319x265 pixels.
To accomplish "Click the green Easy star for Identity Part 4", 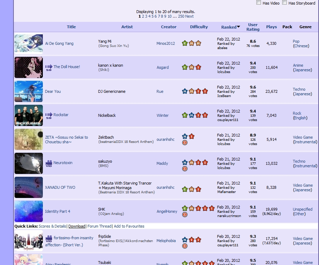I will click(x=184, y=208).
